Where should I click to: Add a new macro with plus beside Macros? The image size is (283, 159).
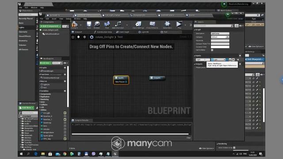coord(65,81)
